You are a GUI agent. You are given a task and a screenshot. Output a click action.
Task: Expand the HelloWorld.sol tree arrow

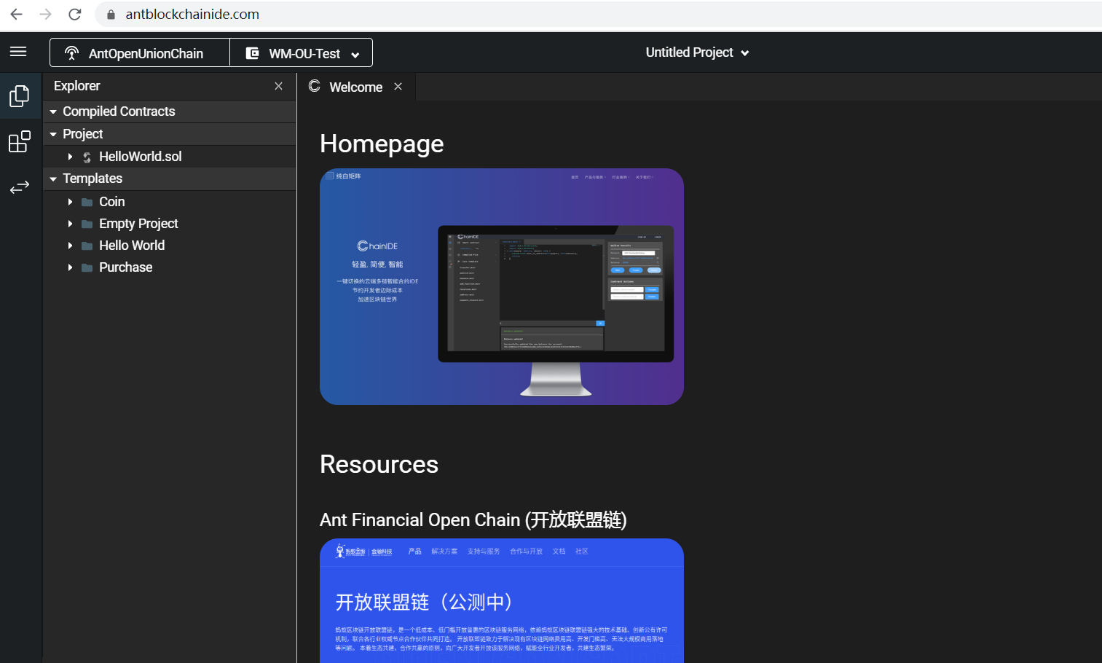[70, 157]
